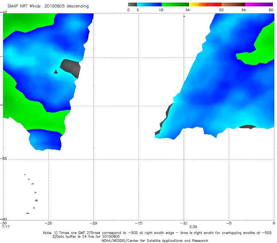Click the longitude axis label "-30"

click(3, 223)
